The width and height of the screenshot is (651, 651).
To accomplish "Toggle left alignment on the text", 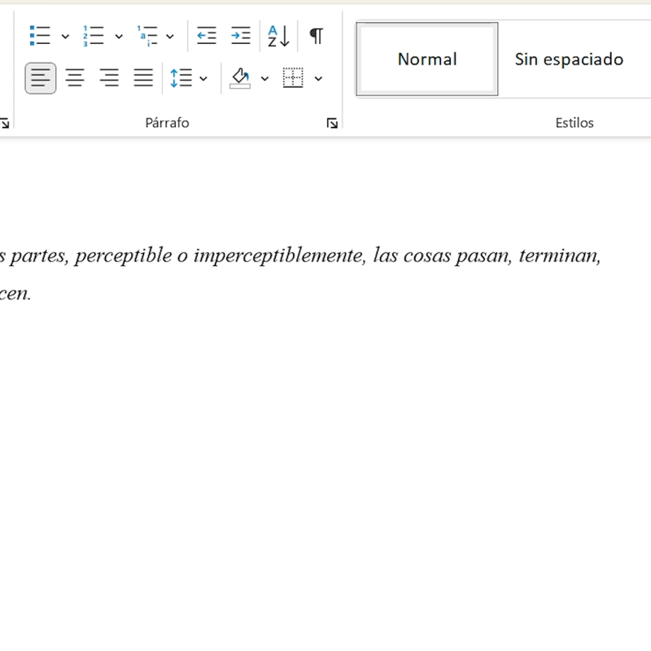I will [x=40, y=77].
